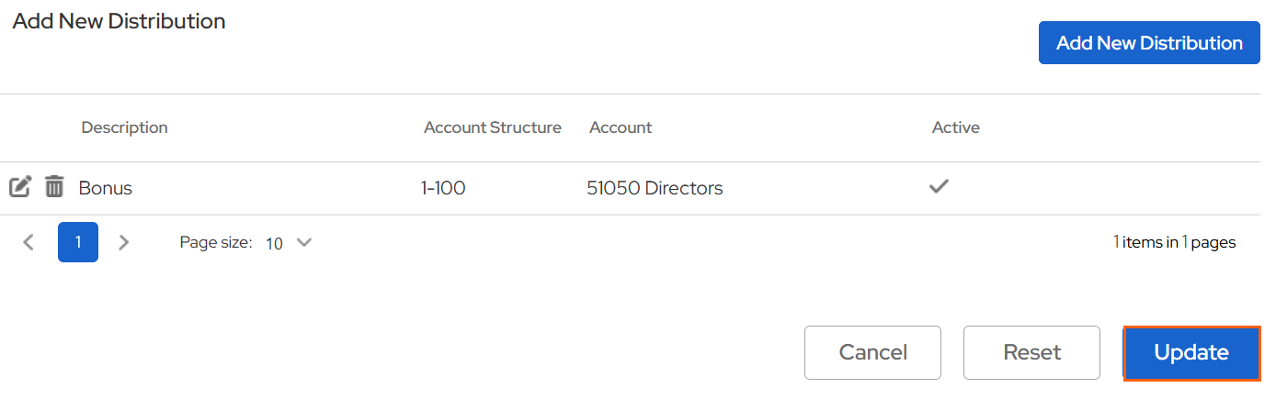Cancel the distribution changes
Viewport: 1276px width, 399px height.
coord(872,352)
